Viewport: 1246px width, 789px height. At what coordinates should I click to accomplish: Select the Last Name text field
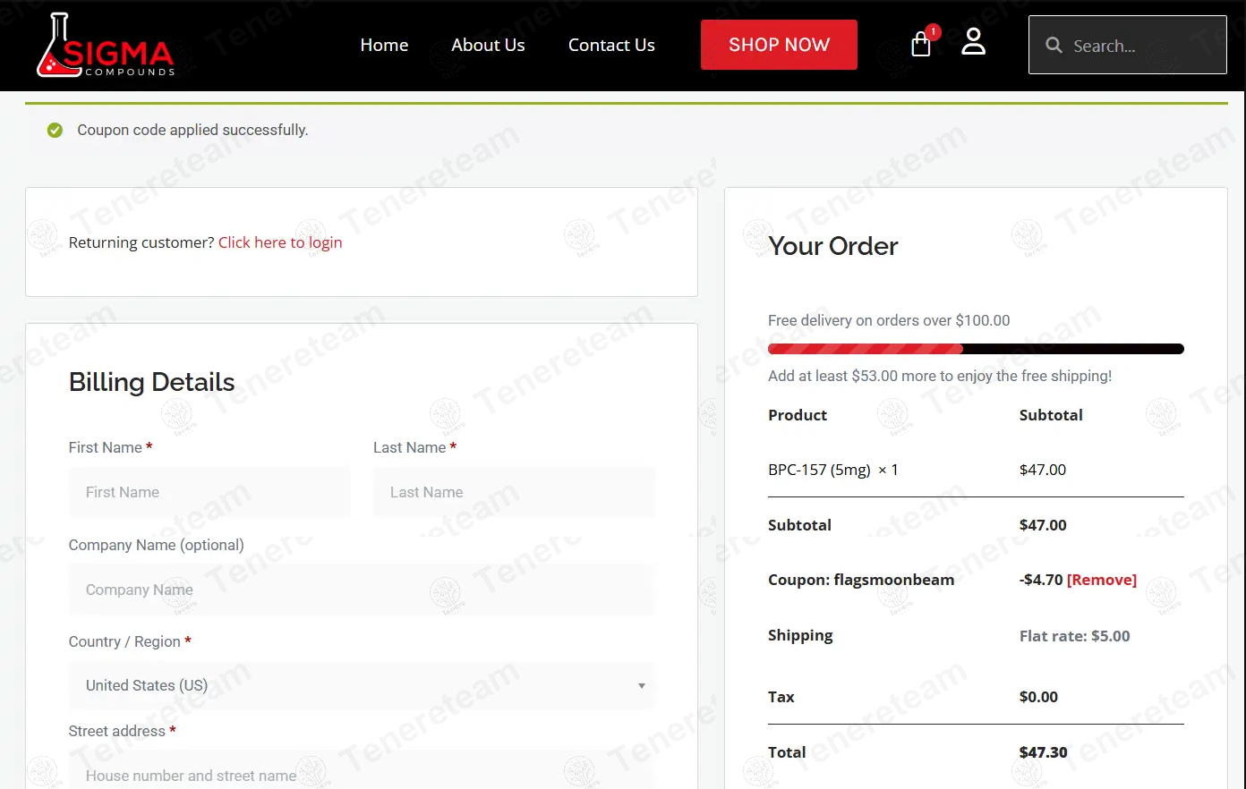click(x=514, y=492)
